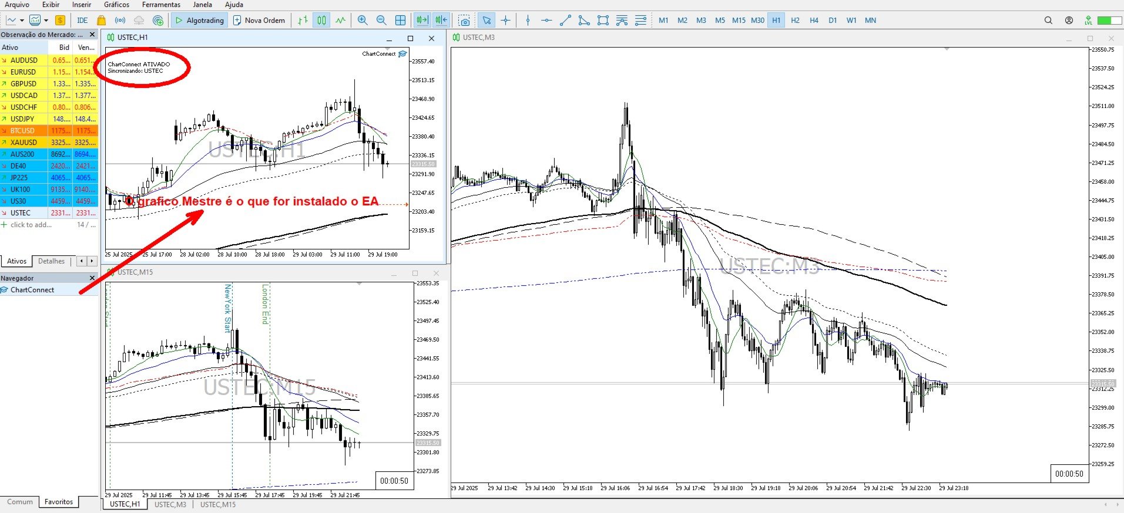
Task: Click the connection status battery indicator
Action: click(x=1109, y=21)
